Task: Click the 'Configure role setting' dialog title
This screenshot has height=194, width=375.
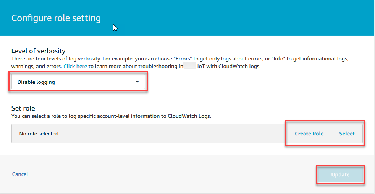Action: 56,18
